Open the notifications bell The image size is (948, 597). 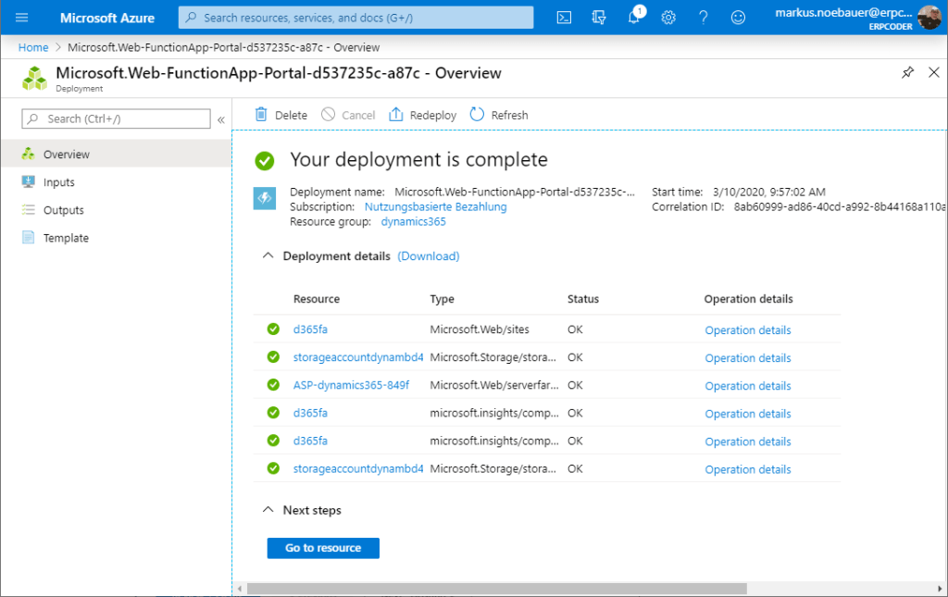634,17
